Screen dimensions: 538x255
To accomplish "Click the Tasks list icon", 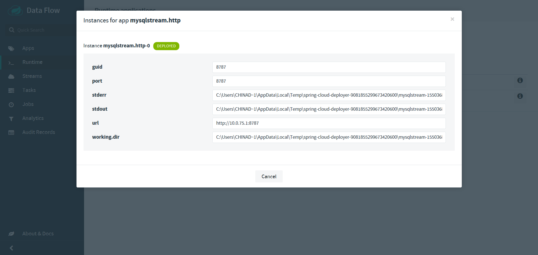I will [x=11, y=91].
